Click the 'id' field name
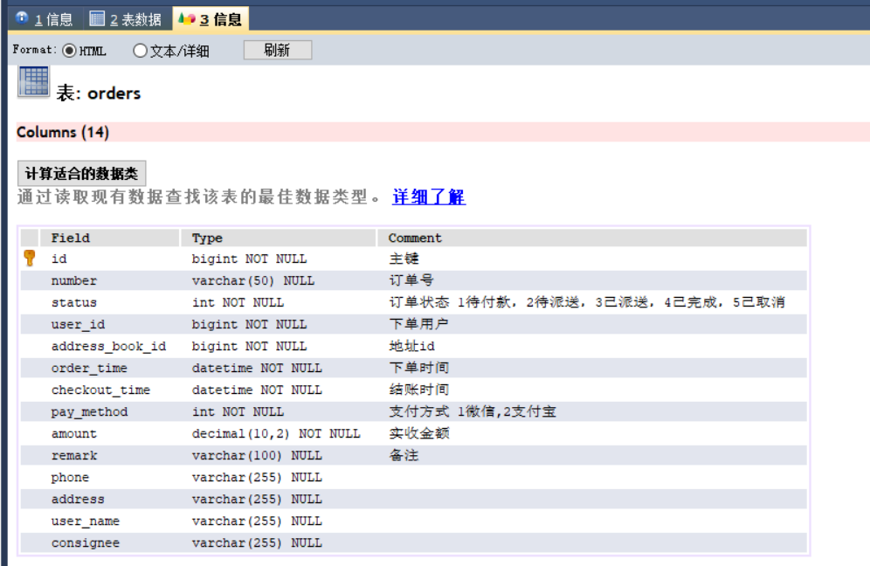 coord(59,259)
